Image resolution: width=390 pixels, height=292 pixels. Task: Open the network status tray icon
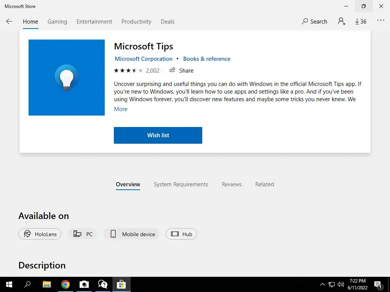(332, 284)
